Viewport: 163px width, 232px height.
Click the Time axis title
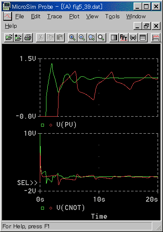point(99,216)
